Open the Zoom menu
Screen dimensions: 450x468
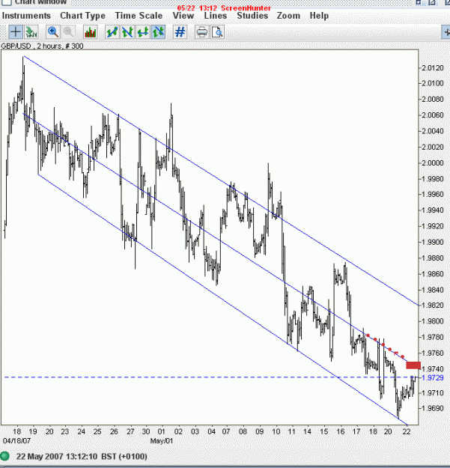(288, 16)
